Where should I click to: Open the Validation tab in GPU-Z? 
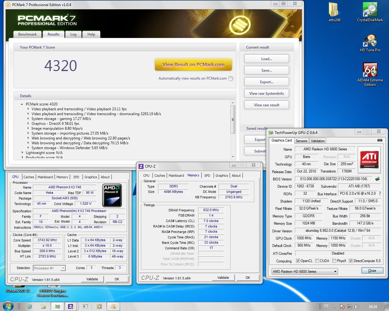[318, 141]
